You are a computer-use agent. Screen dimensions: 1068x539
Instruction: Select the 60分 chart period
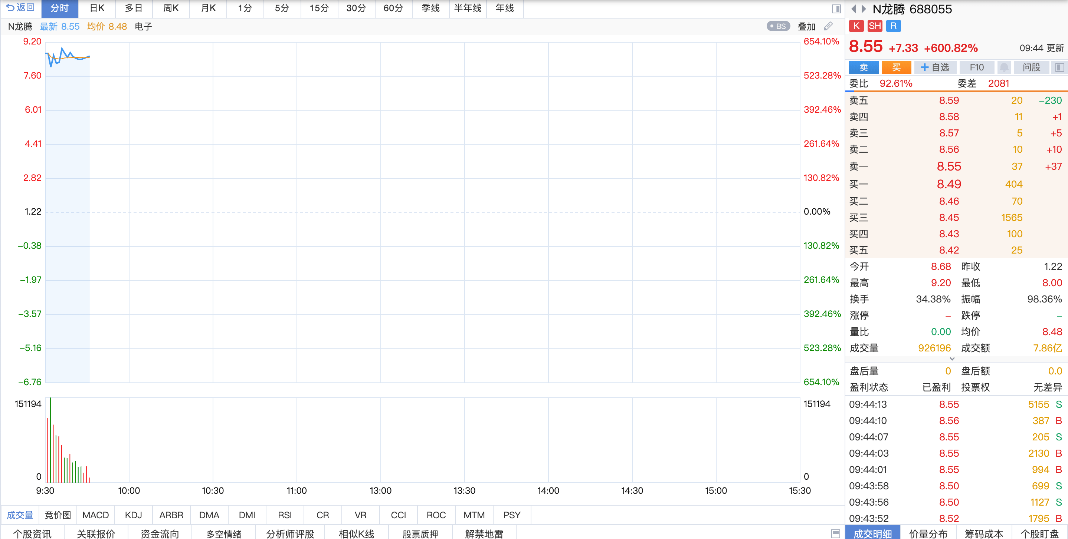coord(393,8)
